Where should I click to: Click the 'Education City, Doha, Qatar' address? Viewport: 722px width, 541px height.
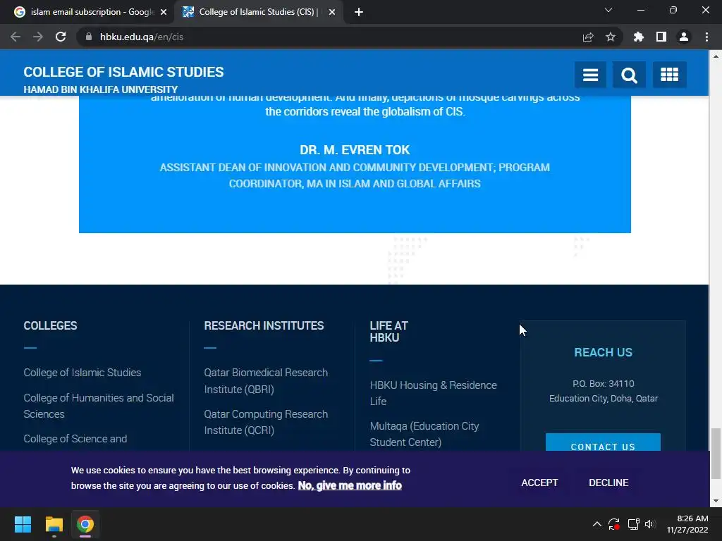coord(604,399)
